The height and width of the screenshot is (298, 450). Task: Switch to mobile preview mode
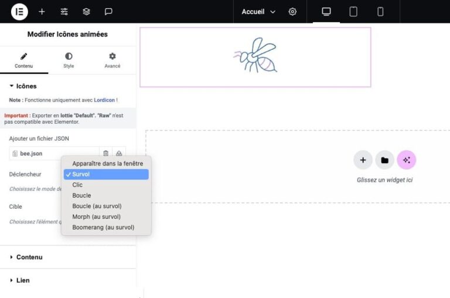[x=380, y=12]
